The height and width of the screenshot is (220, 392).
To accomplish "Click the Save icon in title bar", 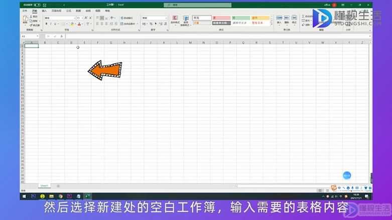I will tap(45, 5).
